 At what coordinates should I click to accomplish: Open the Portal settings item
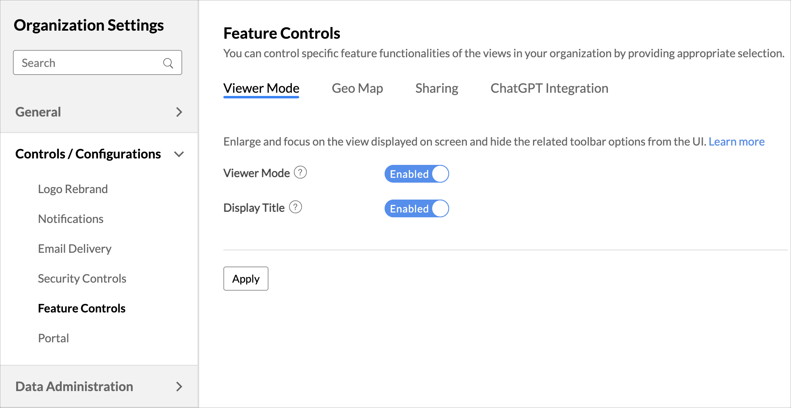tap(54, 338)
